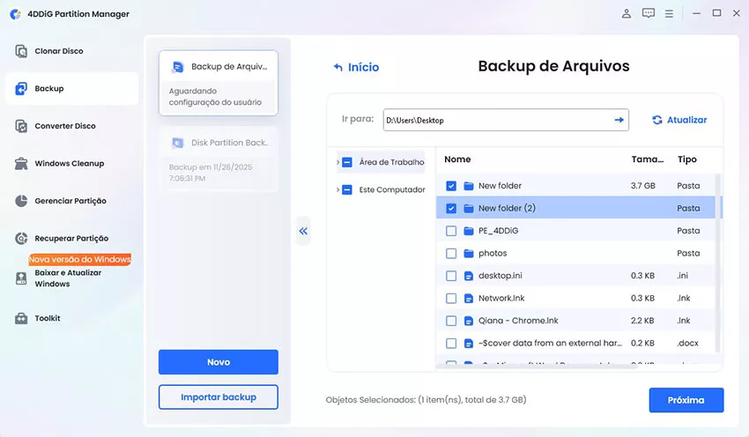Screen dimensions: 749x437
Task: Expand the Este Computador tree node
Action: click(x=337, y=190)
